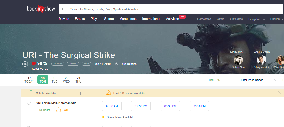Click the search magnifier icon
Screen dimensions: 284x127
64,9
